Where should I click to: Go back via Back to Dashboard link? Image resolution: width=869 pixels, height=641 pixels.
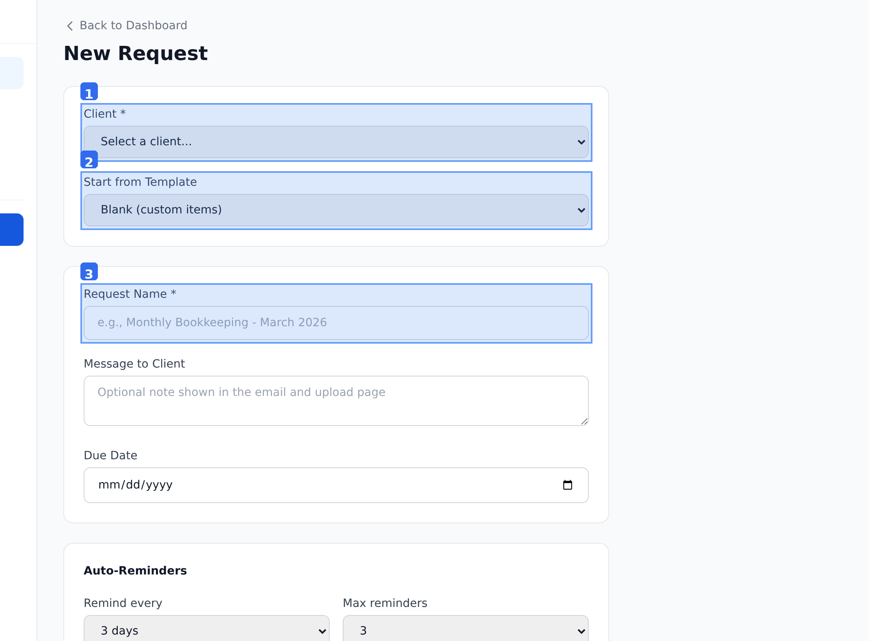click(133, 26)
